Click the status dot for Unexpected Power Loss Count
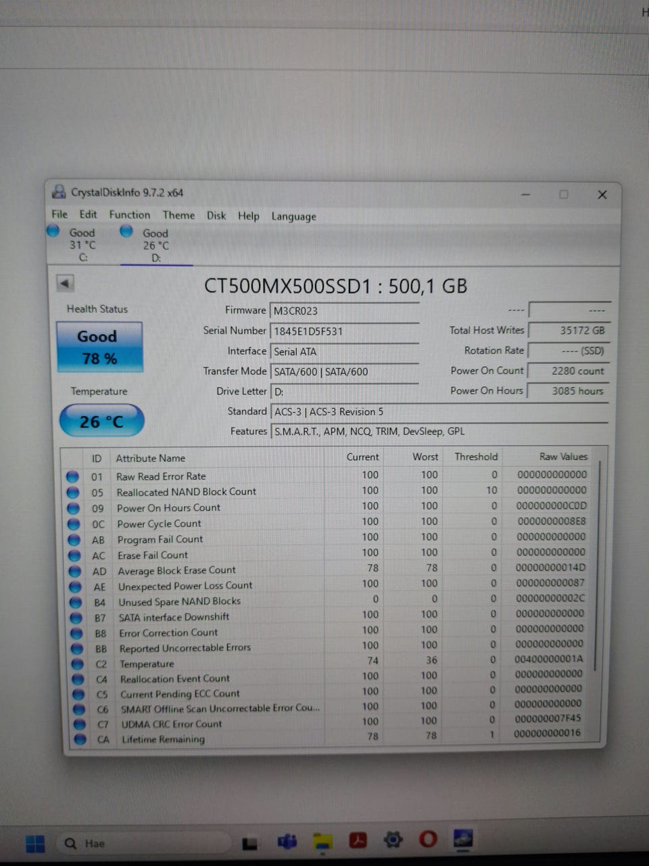 tap(76, 587)
